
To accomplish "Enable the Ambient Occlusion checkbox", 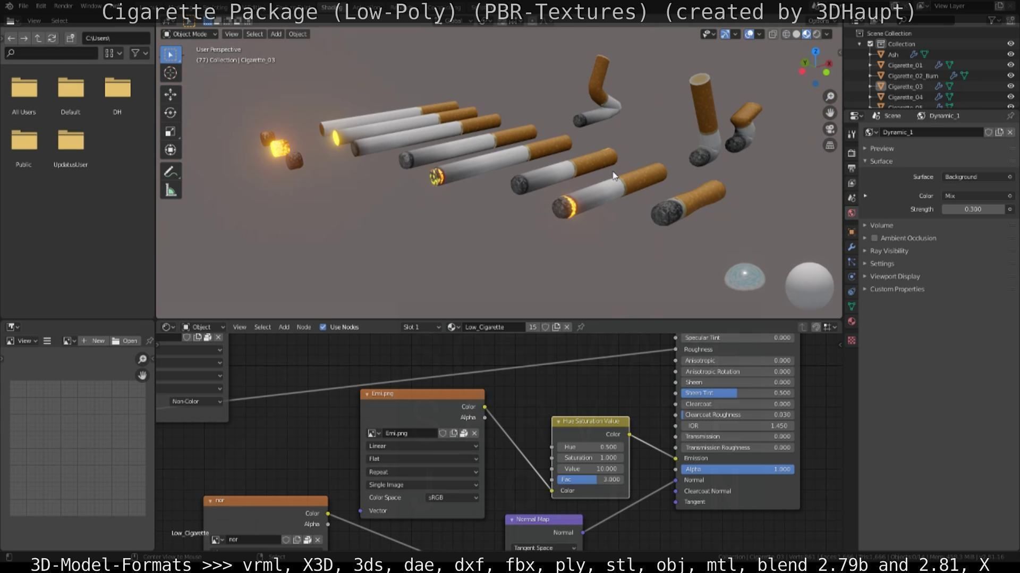I will click(874, 238).
